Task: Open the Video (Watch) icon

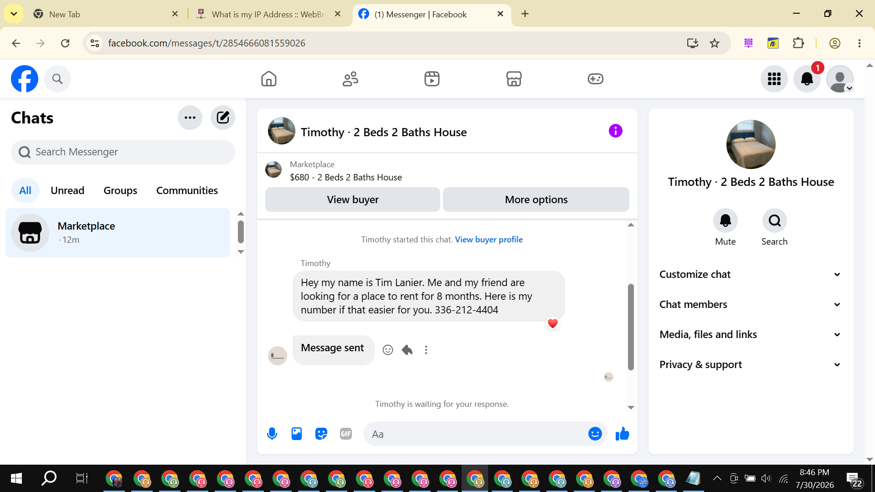Action: [432, 79]
